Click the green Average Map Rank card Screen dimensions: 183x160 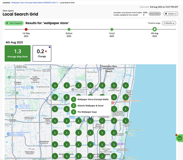[18, 53]
